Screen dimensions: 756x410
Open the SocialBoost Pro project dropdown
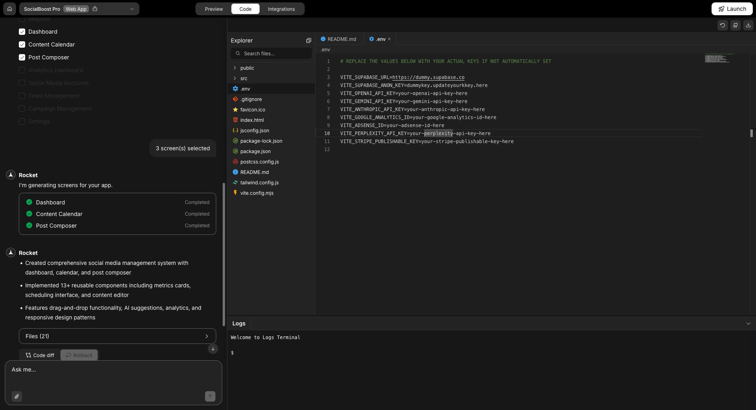click(x=132, y=8)
